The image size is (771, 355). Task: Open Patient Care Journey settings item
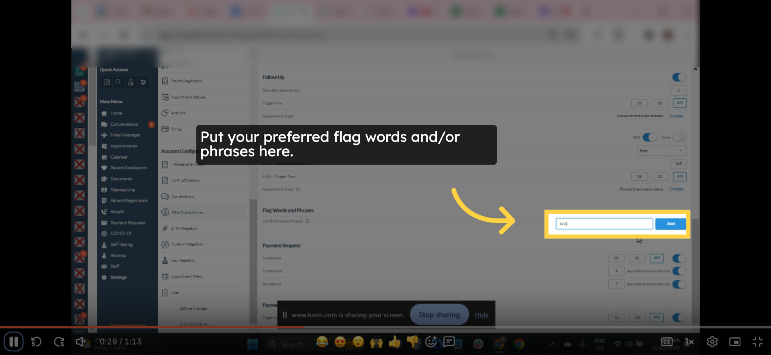(x=203, y=212)
